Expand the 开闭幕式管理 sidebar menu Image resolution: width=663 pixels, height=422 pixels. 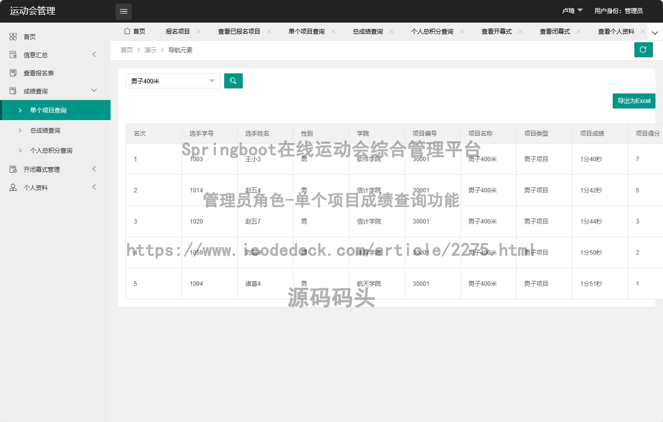click(94, 169)
